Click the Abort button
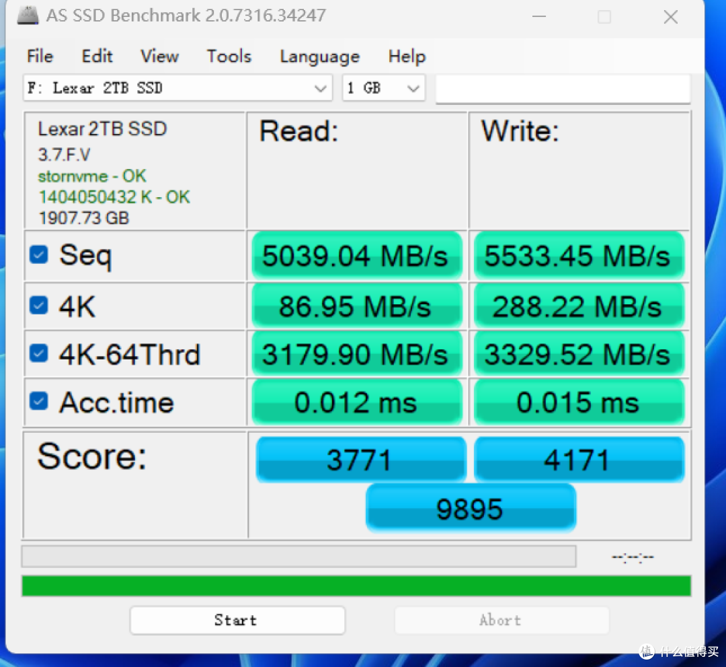726x667 pixels. [x=501, y=620]
